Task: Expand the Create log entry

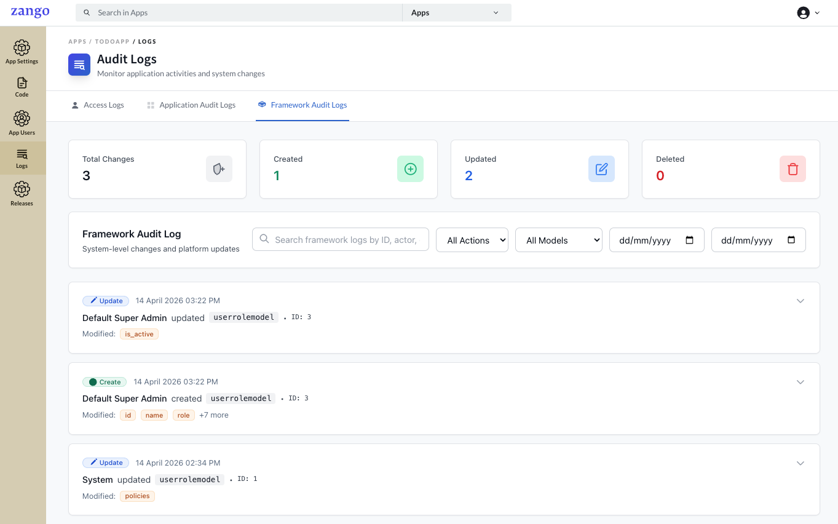Action: 800,382
